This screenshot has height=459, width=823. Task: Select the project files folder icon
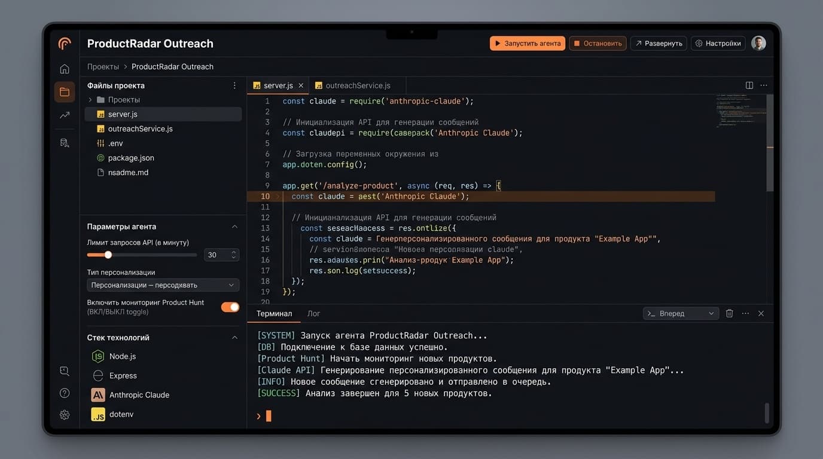pos(64,91)
